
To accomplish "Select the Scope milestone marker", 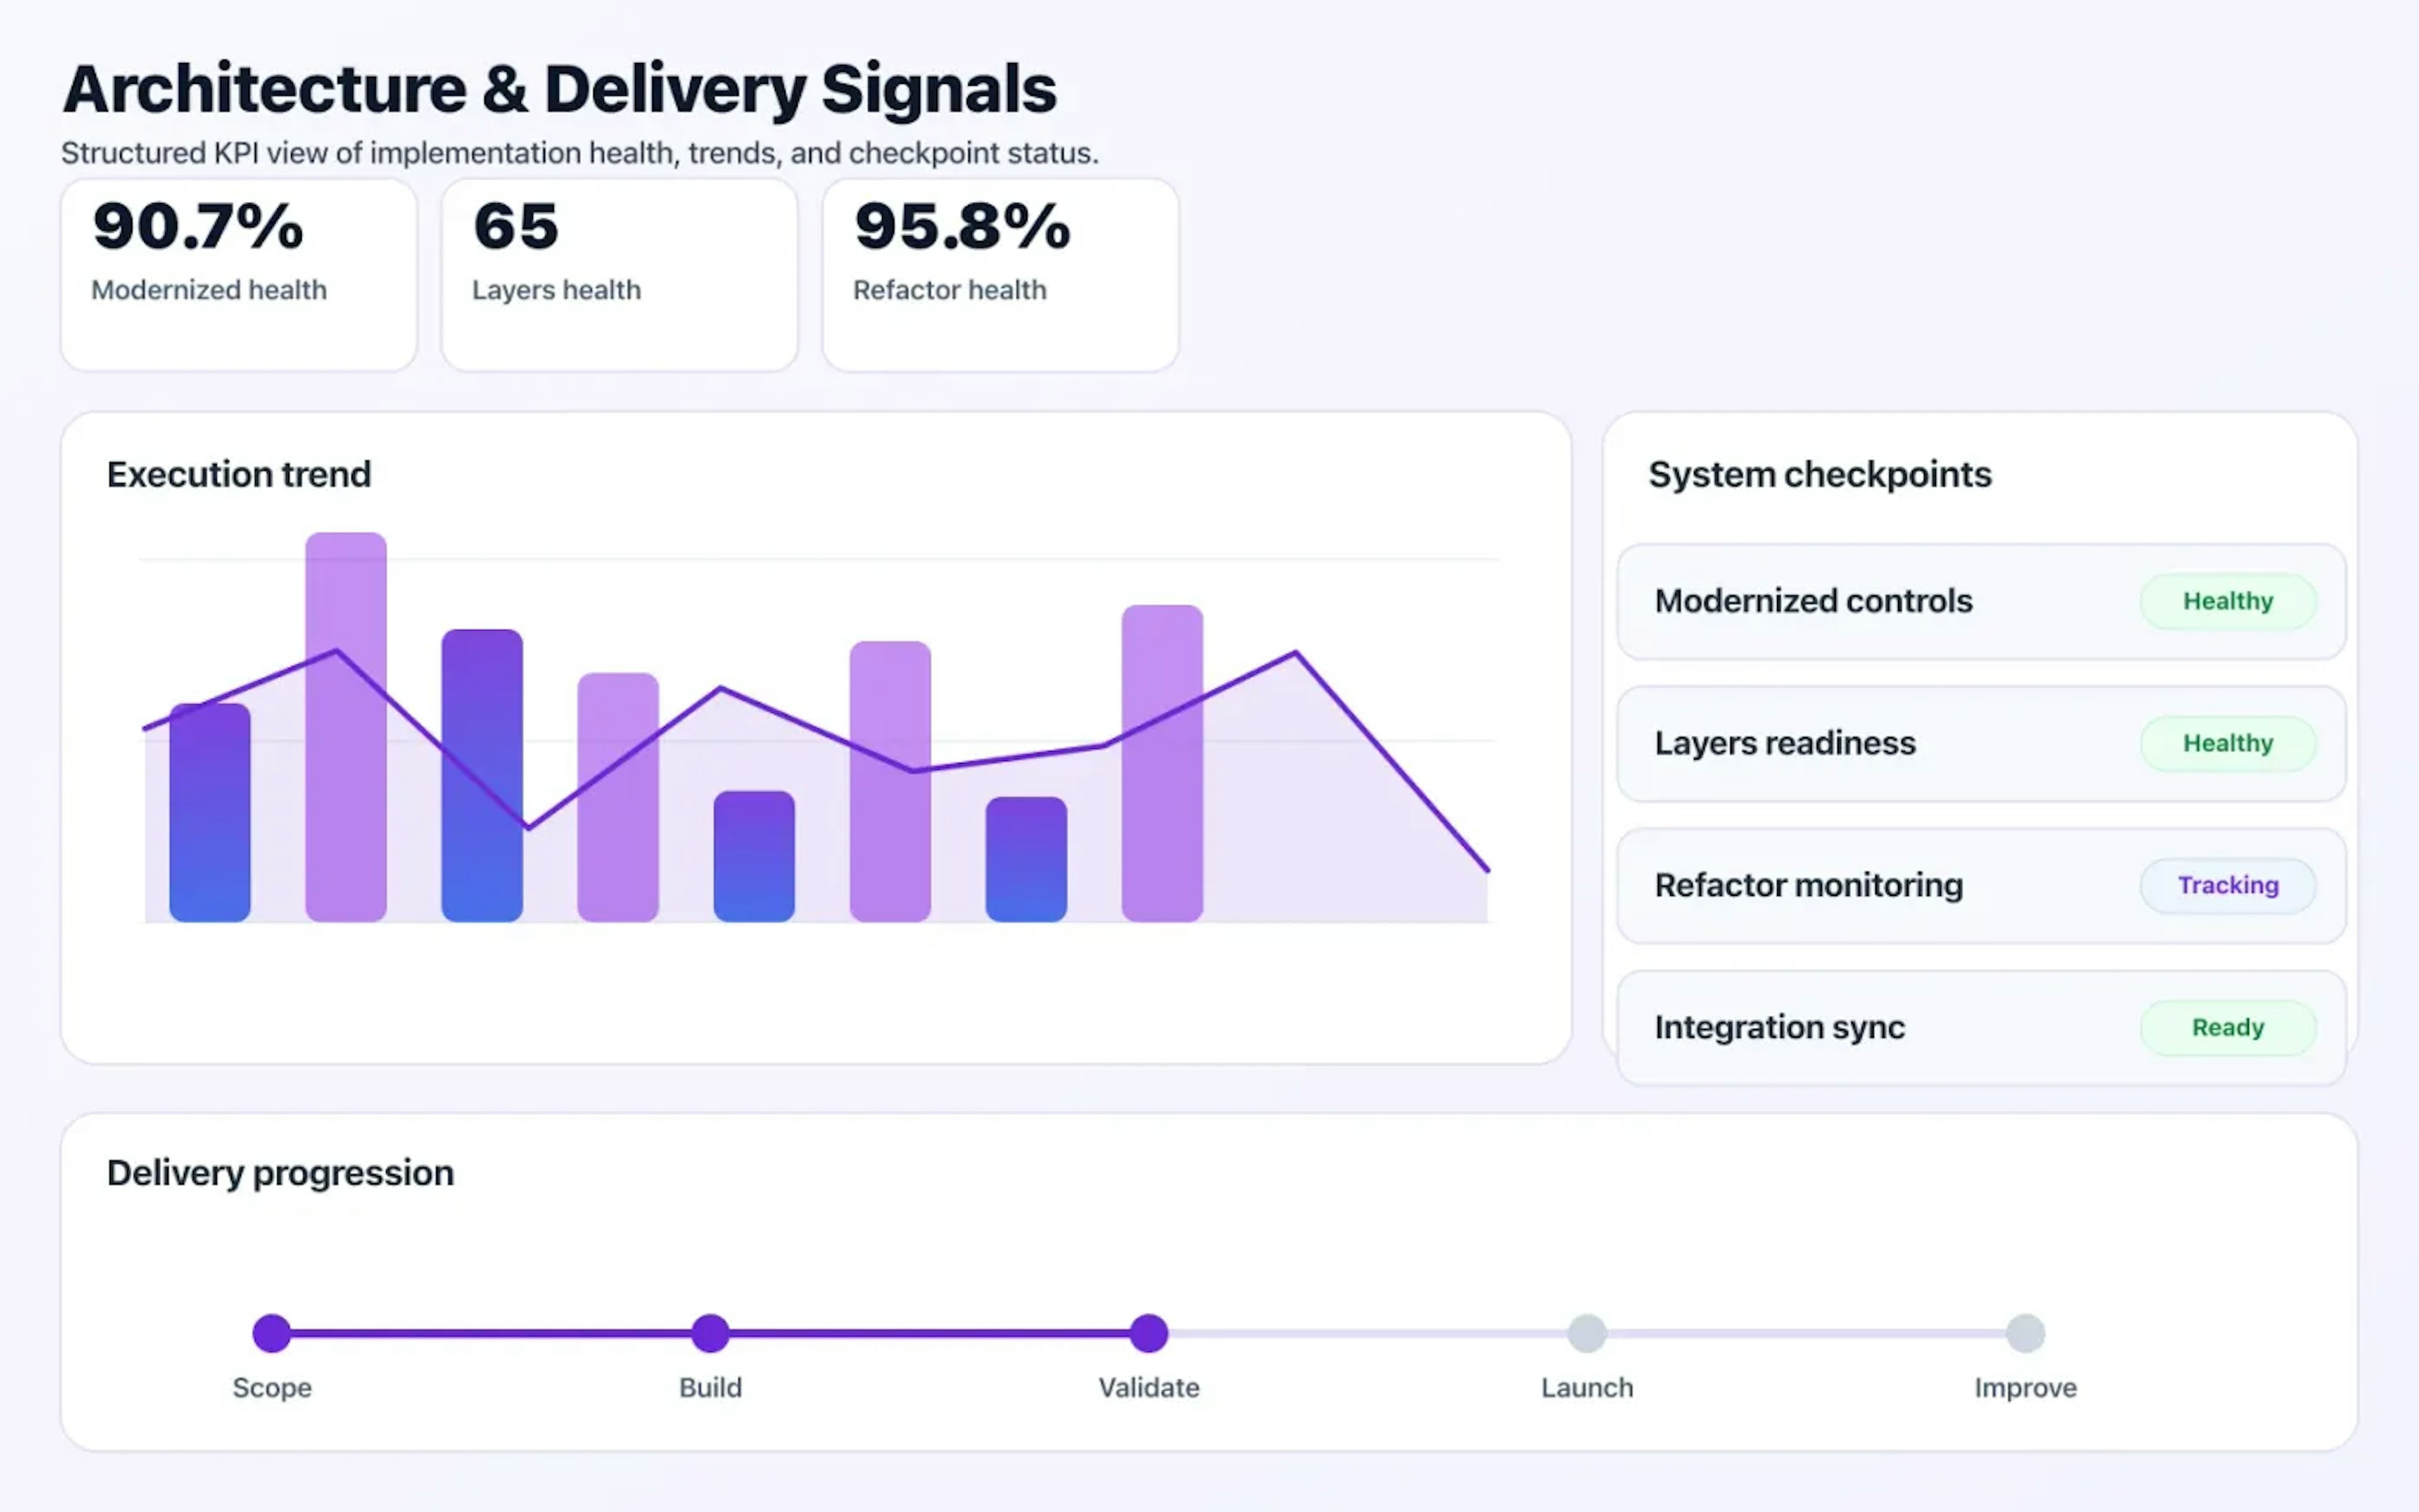I will [x=271, y=1332].
